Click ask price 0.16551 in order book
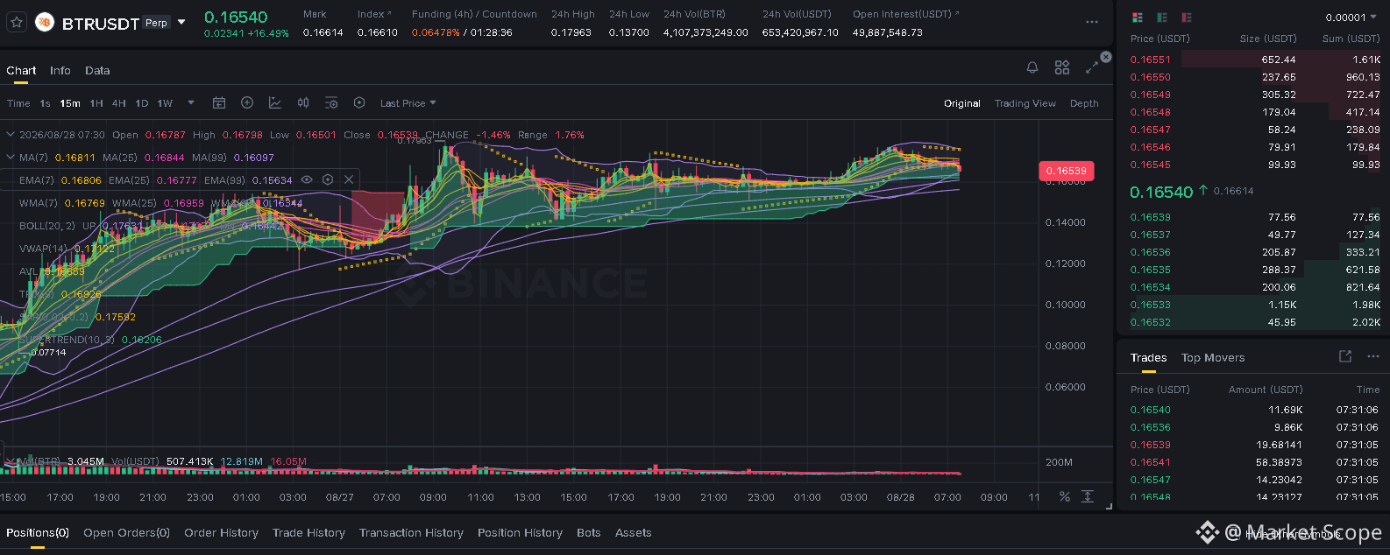 coord(1150,60)
